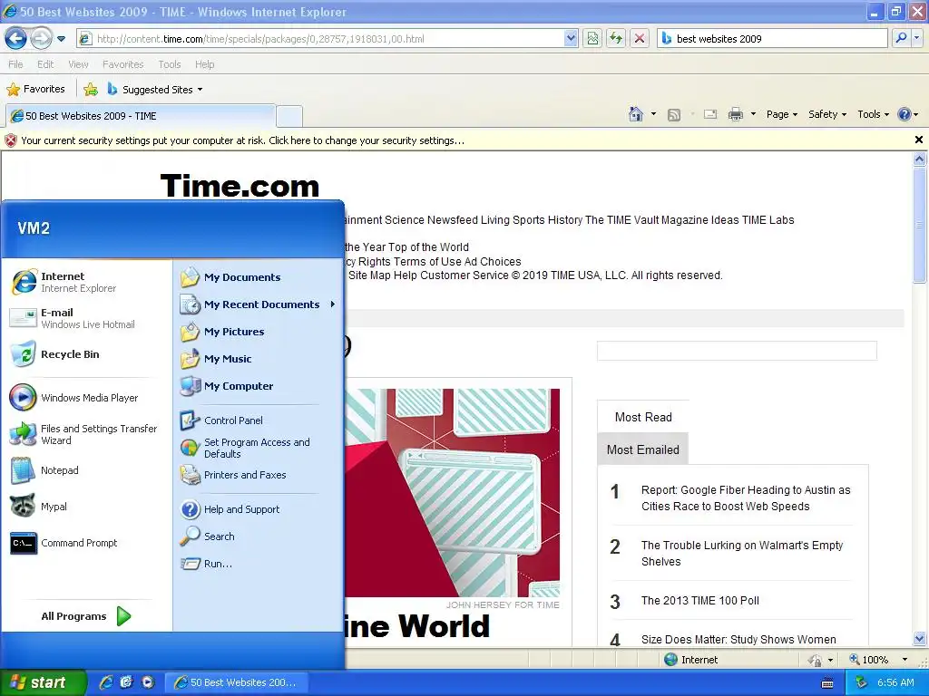Click the Refresh page icon

(616, 39)
